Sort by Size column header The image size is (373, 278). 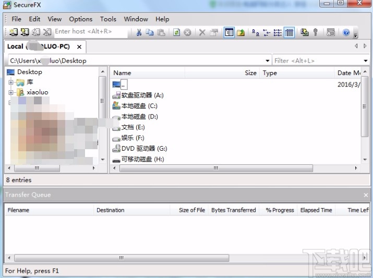pyautogui.click(x=222, y=73)
